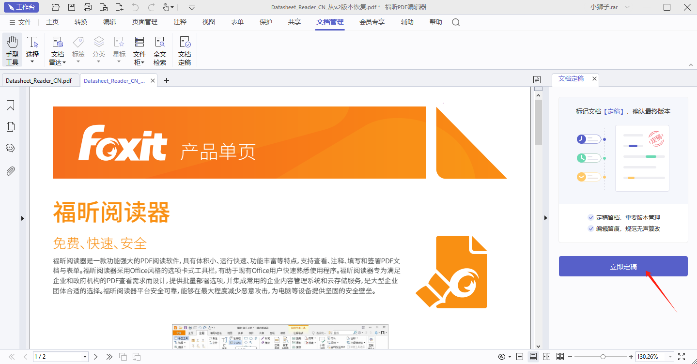Click the panel swap icon beside 文档定稿 tab
Screen dimensions: 697x364
point(537,79)
